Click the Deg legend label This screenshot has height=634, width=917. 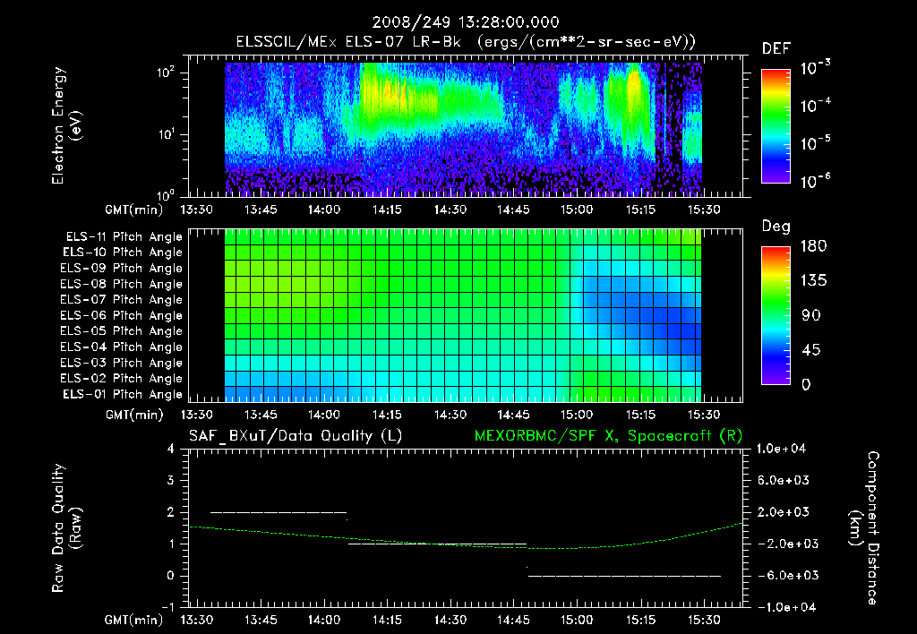pyautogui.click(x=776, y=227)
